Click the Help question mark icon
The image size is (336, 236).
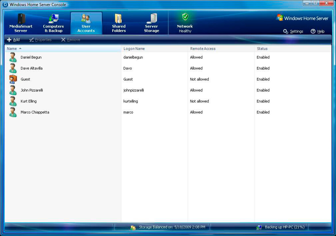[x=313, y=31]
